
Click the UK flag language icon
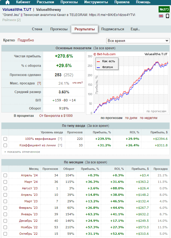click(161, 16)
